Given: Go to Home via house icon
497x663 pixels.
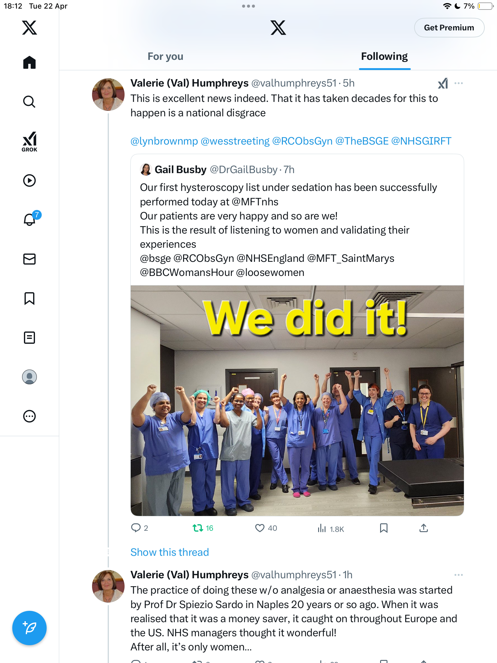Looking at the screenshot, I should 29,62.
